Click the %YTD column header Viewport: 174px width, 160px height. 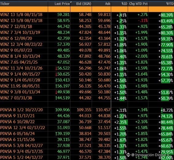click(170, 4)
